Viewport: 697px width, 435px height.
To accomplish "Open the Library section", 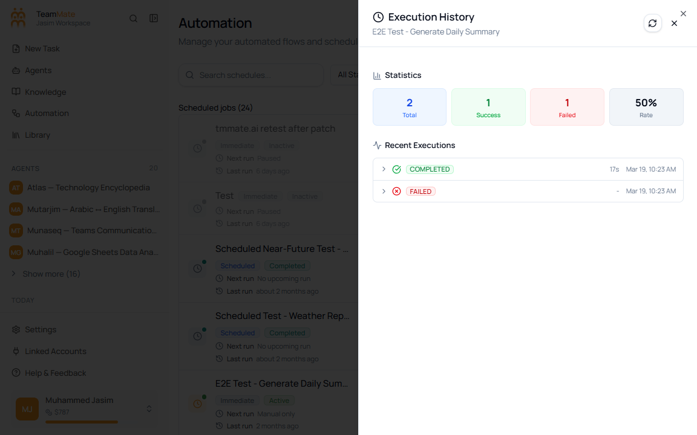I will 85,135.
